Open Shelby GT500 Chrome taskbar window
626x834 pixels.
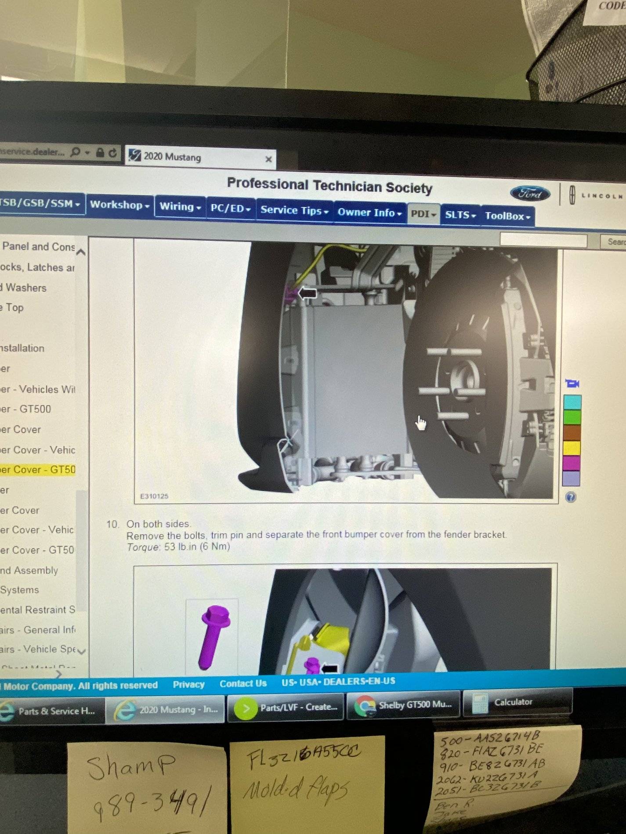coord(403,705)
